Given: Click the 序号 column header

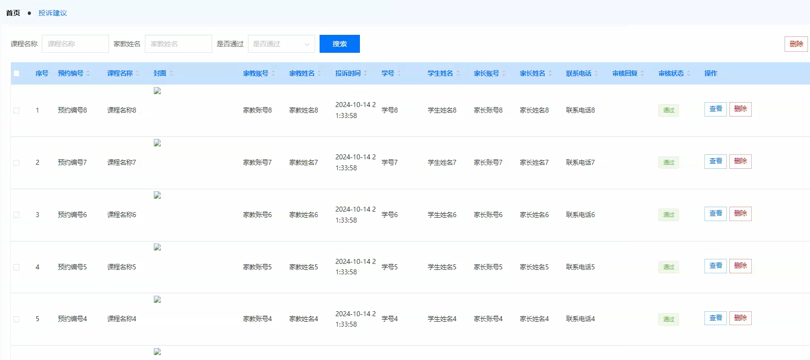Looking at the screenshot, I should coord(42,73).
